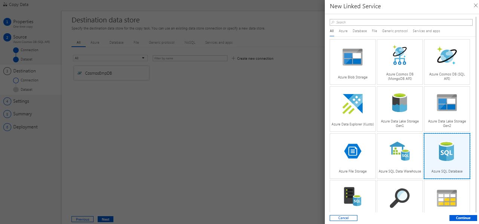Choose Azure SQL Data Warehouse

(400, 156)
